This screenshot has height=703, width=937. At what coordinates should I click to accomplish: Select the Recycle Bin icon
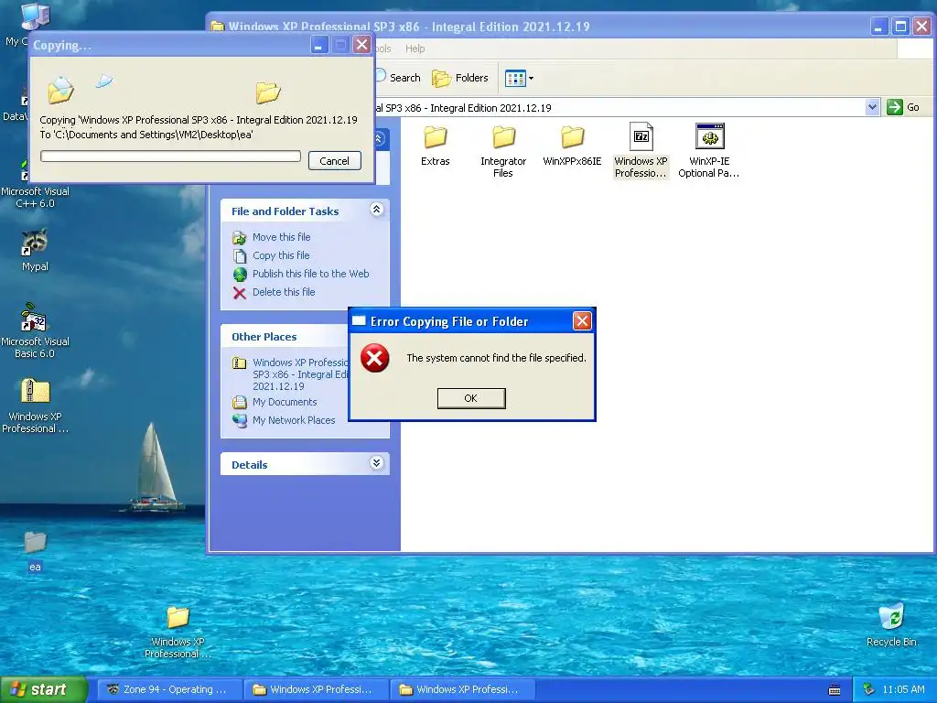click(891, 624)
